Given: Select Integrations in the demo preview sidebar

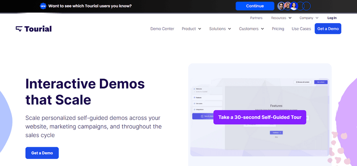Looking at the screenshot, I should point(207,109).
